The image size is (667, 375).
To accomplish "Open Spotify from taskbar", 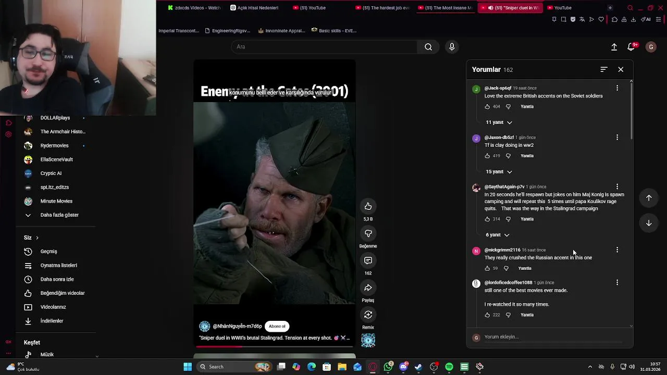I will [449, 367].
